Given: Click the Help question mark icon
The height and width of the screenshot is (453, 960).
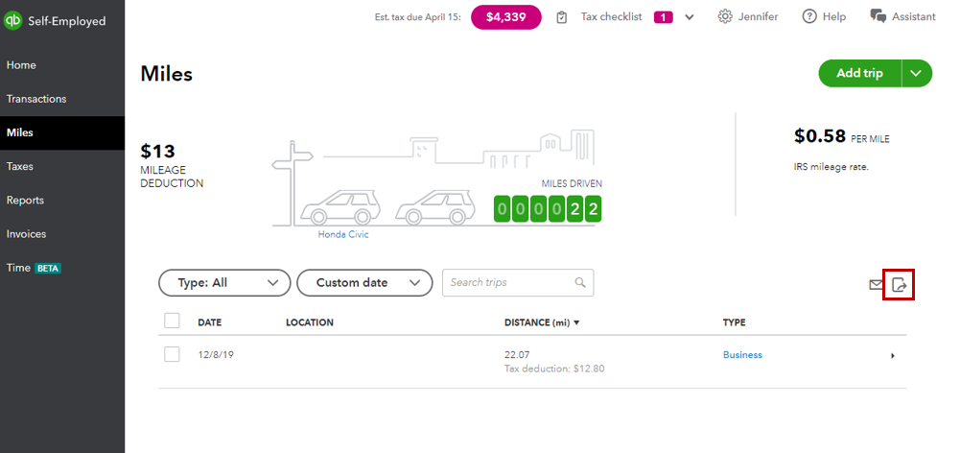Looking at the screenshot, I should pos(809,16).
